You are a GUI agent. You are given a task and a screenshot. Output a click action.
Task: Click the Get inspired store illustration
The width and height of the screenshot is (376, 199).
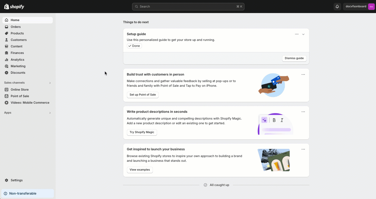point(274,160)
